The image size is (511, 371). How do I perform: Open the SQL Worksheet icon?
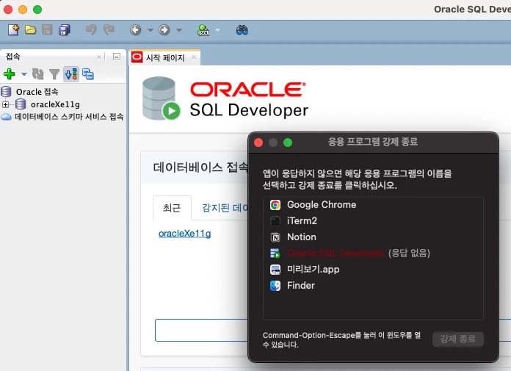click(x=203, y=30)
